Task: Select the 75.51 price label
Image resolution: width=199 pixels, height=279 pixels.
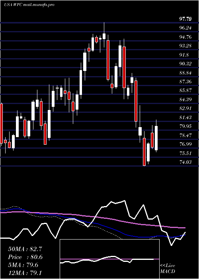Action: (185, 153)
